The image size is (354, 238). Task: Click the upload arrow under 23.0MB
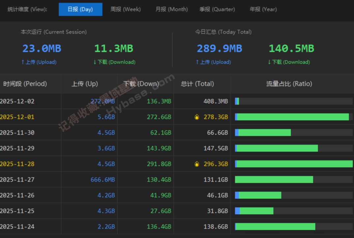[x=23, y=62]
